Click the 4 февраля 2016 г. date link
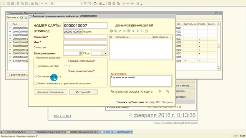The height and width of the screenshot is (138, 246). (162, 115)
